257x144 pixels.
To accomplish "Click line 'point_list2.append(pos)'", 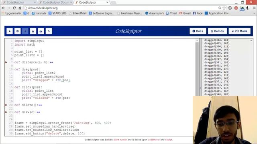I will (x=43, y=76).
